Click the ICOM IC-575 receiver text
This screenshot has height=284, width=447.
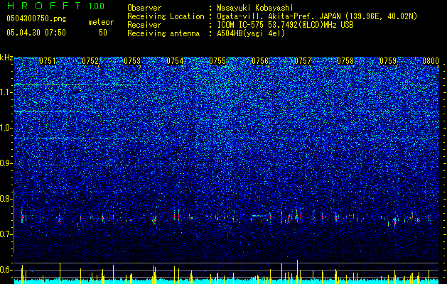[285, 25]
